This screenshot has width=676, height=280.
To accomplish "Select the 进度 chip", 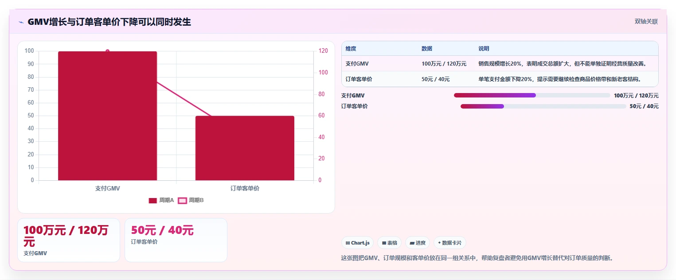I will [x=418, y=243].
